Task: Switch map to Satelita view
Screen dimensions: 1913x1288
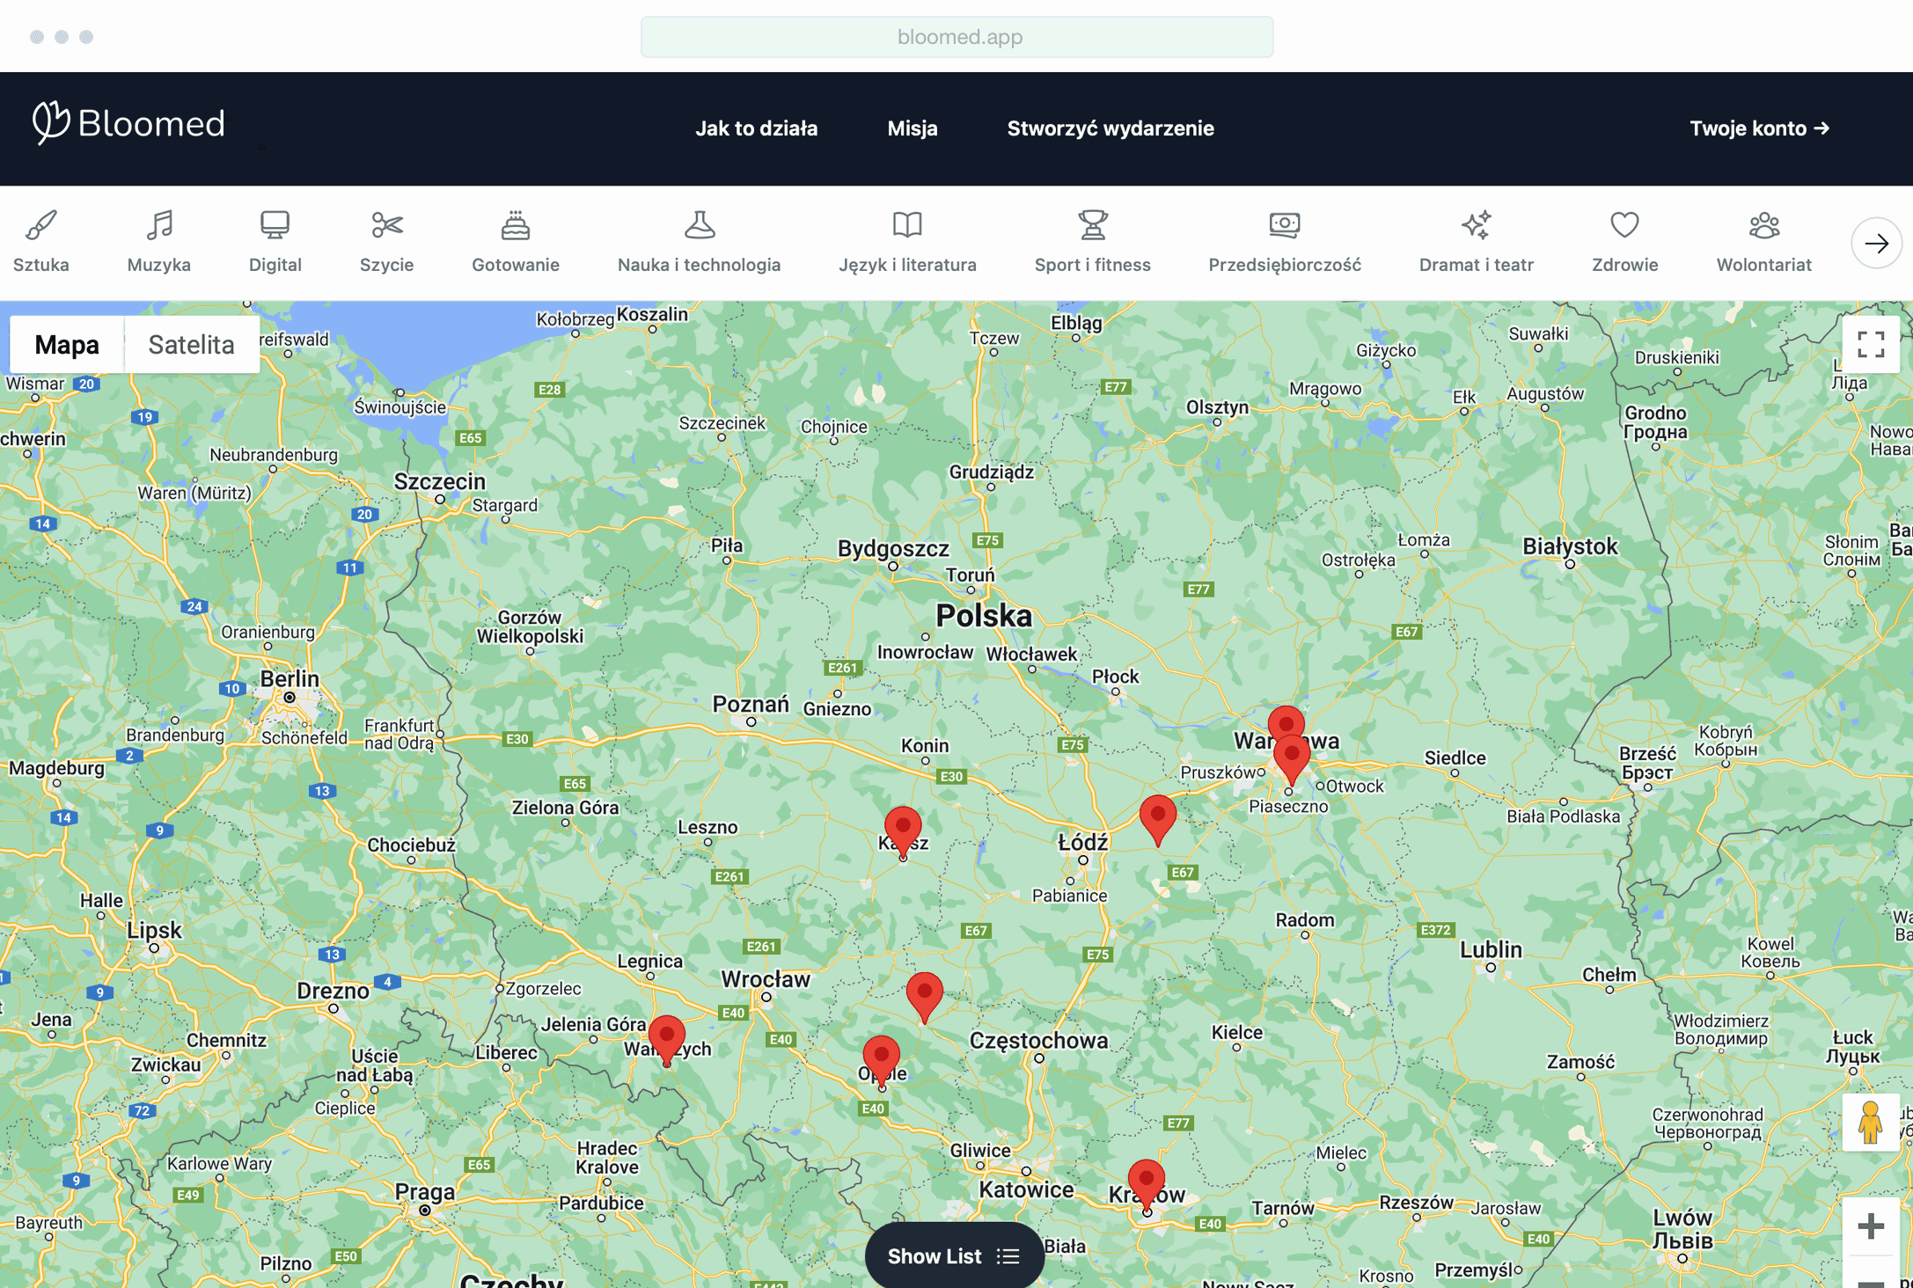Action: (191, 345)
